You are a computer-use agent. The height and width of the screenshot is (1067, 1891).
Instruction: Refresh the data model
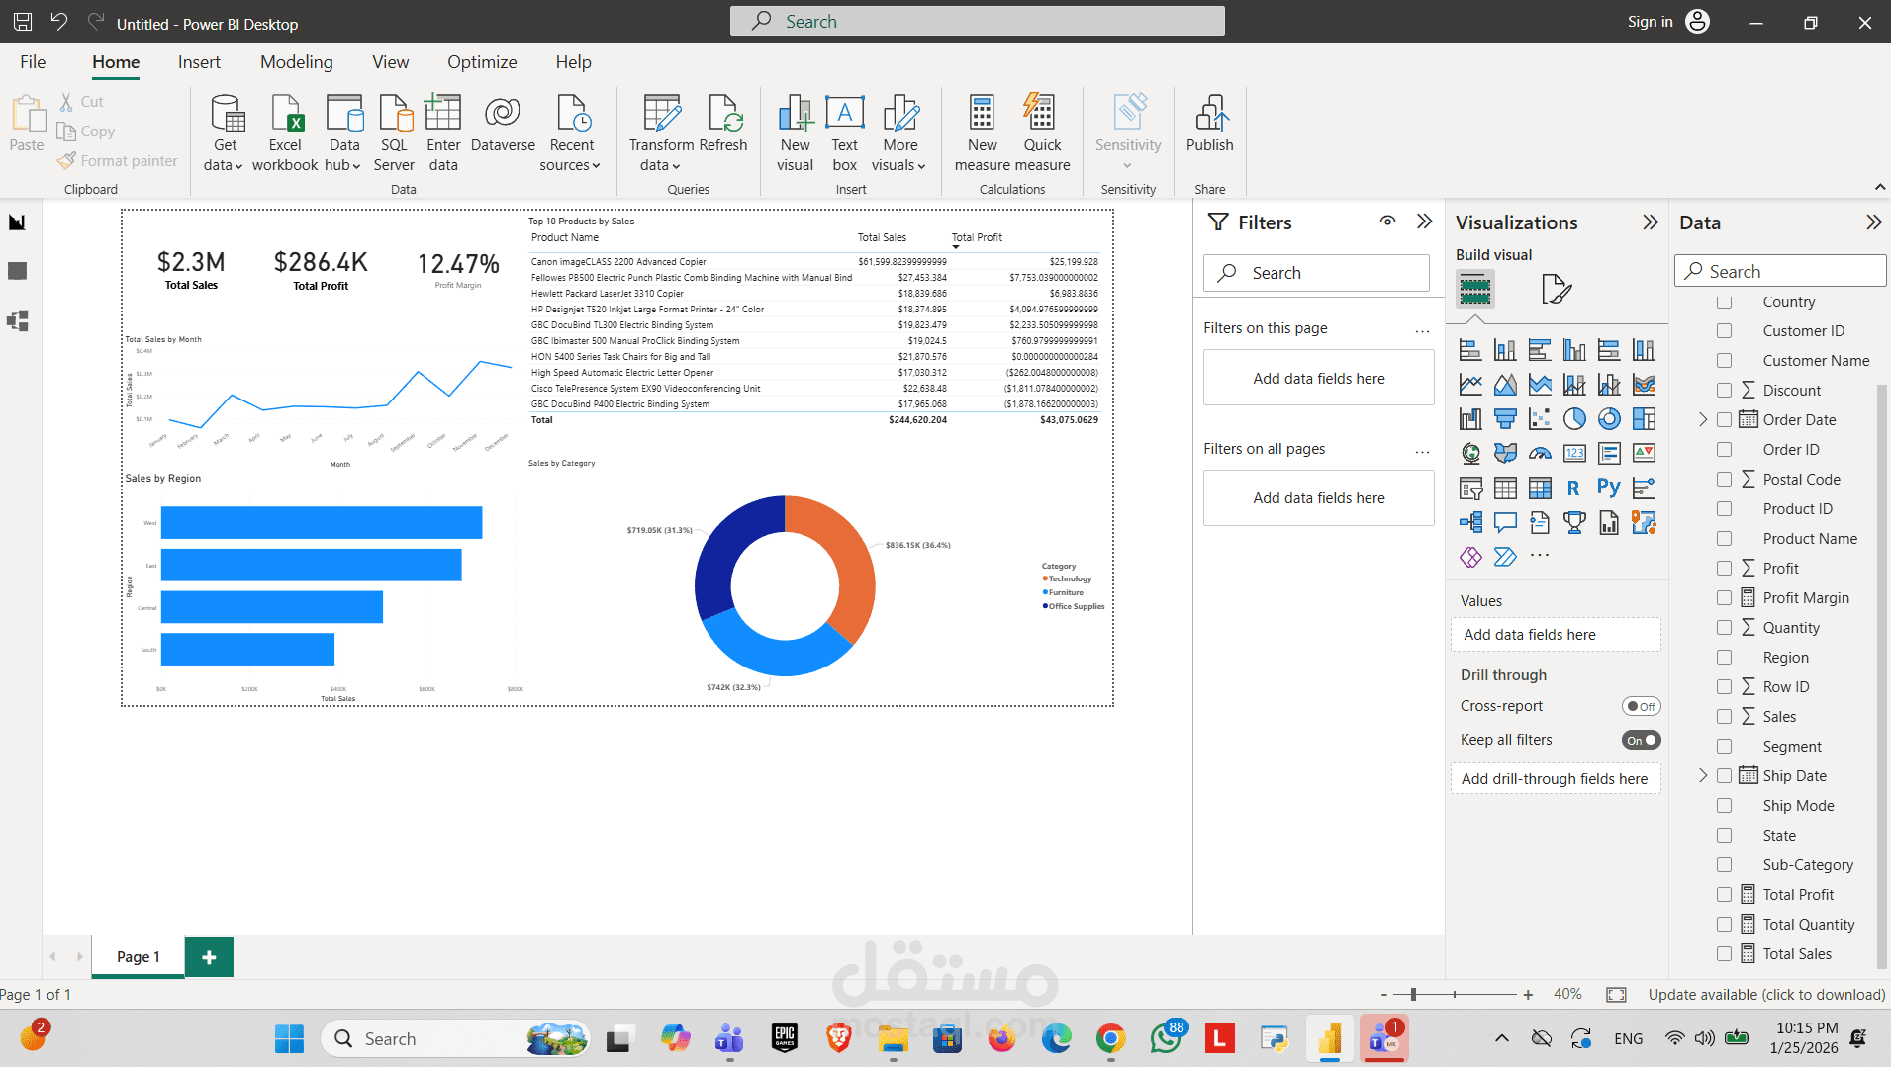[x=723, y=124]
